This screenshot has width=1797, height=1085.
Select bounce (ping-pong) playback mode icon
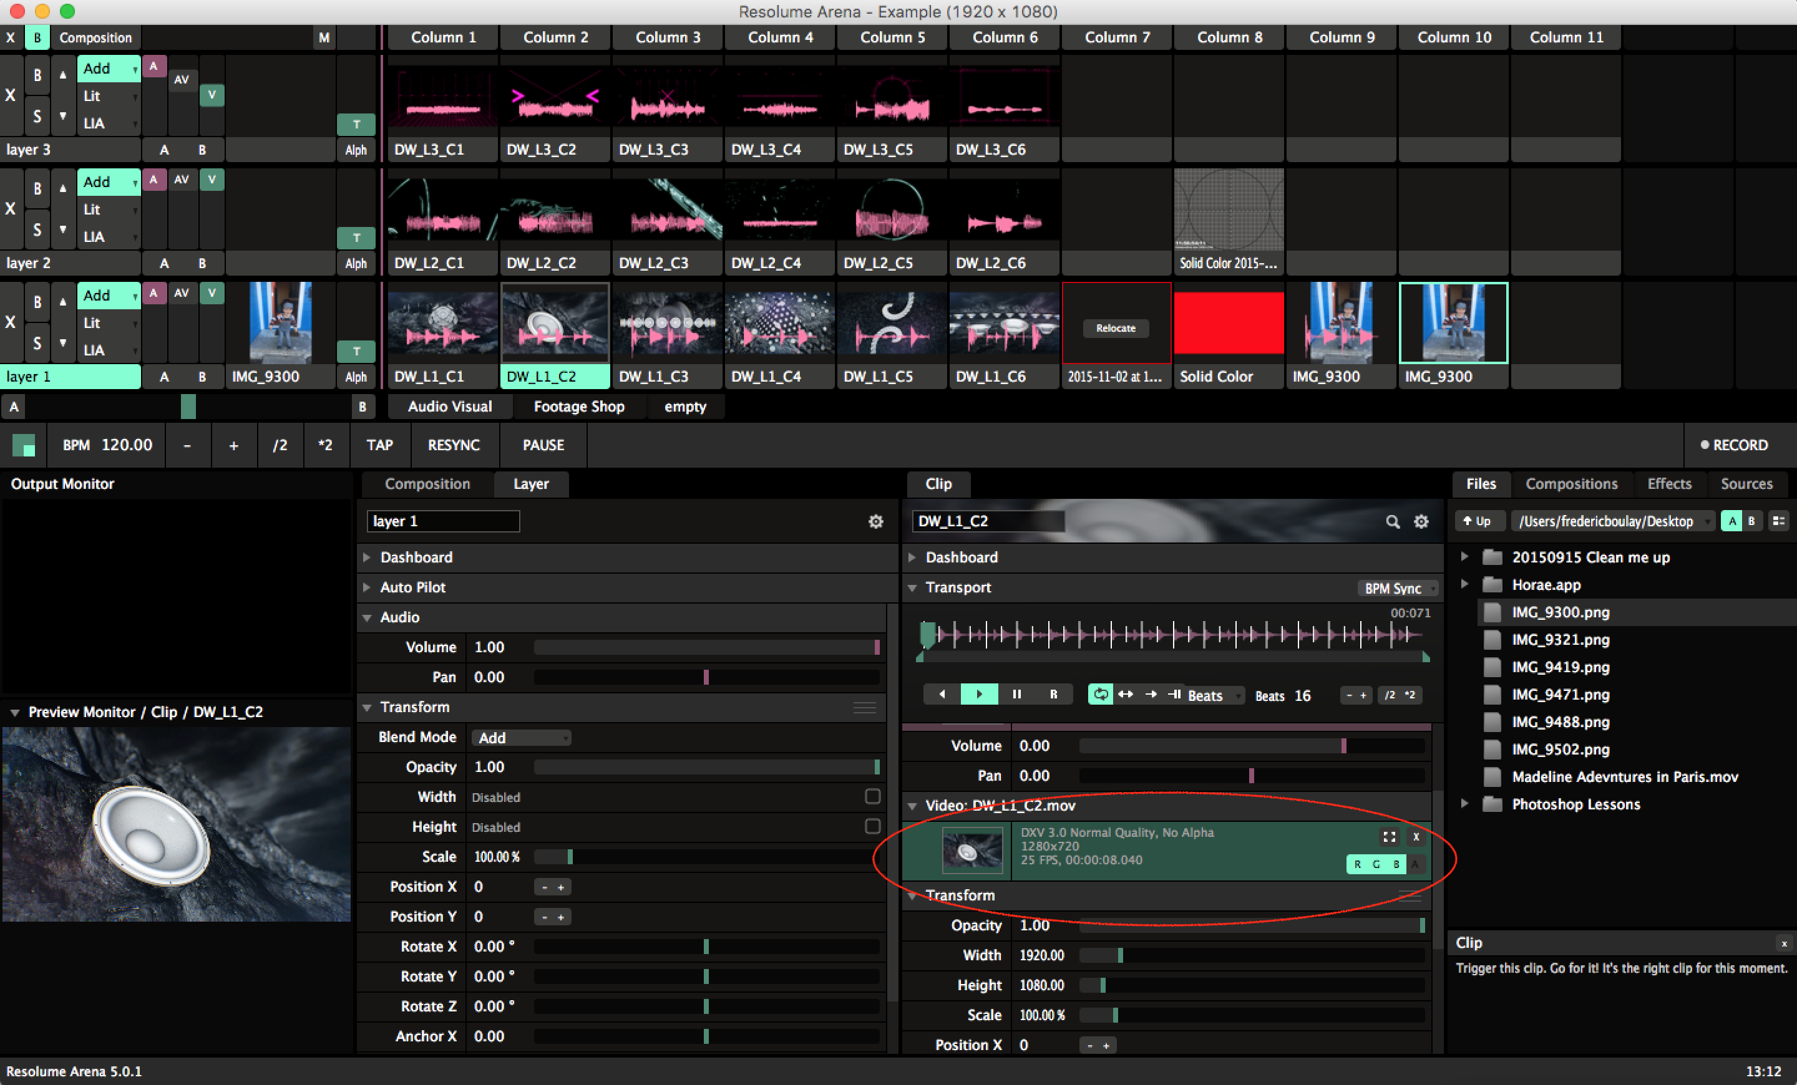coord(1126,695)
